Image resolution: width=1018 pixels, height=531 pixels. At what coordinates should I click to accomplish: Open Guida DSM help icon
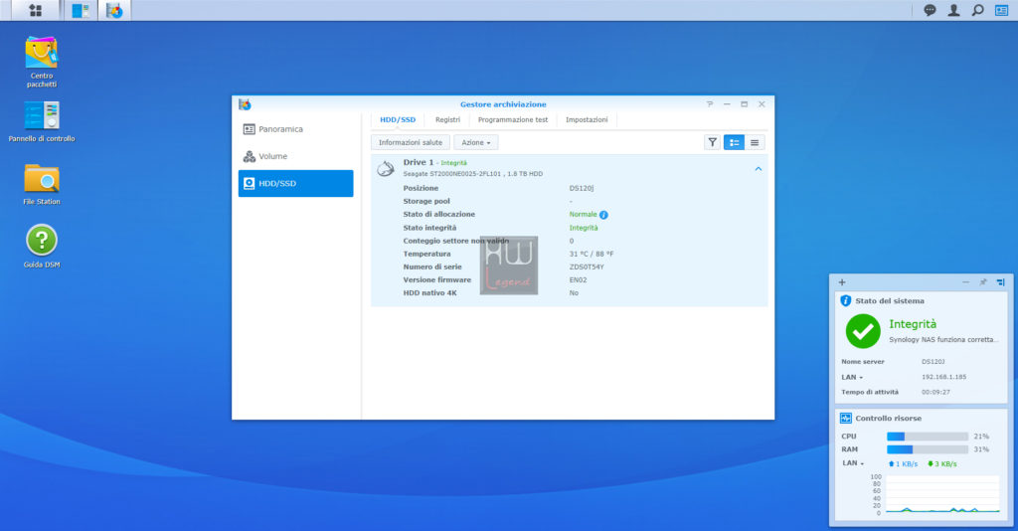pos(42,246)
